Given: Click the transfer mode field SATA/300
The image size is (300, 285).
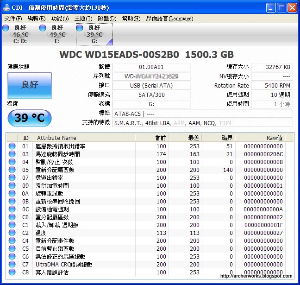Looking at the screenshot, I should [151, 95].
